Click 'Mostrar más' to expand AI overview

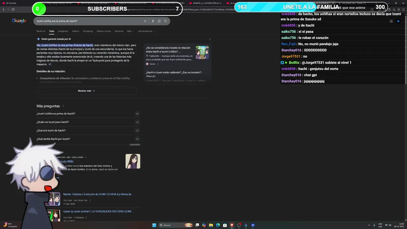click(86, 91)
